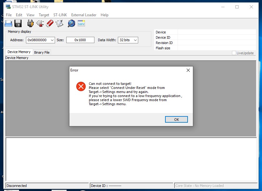The image size is (262, 191).
Task: Disconnect from target using the toolbar icon
Action: pos(40,23)
